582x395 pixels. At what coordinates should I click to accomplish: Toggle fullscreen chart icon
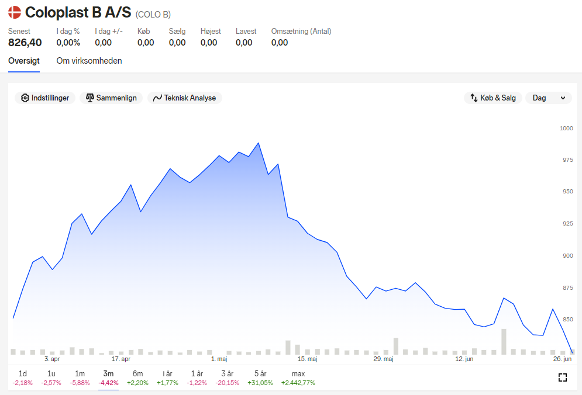pos(562,377)
